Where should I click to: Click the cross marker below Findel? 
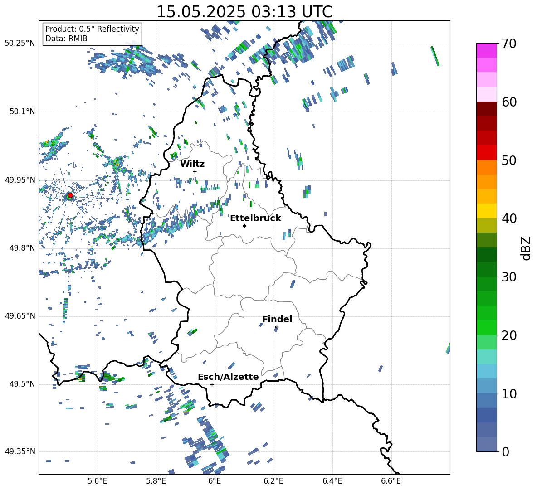tap(277, 327)
